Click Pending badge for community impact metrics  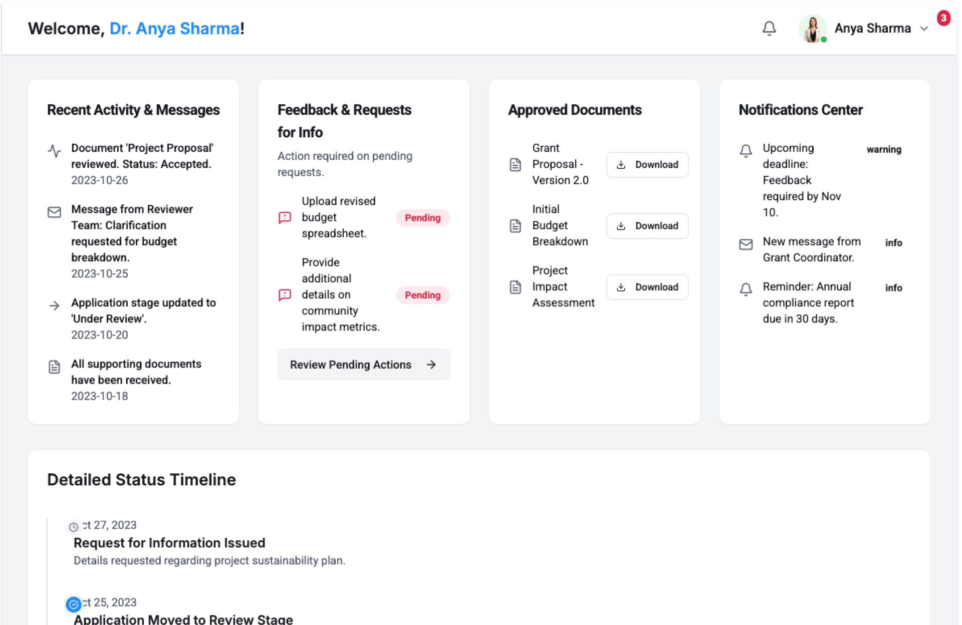422,295
